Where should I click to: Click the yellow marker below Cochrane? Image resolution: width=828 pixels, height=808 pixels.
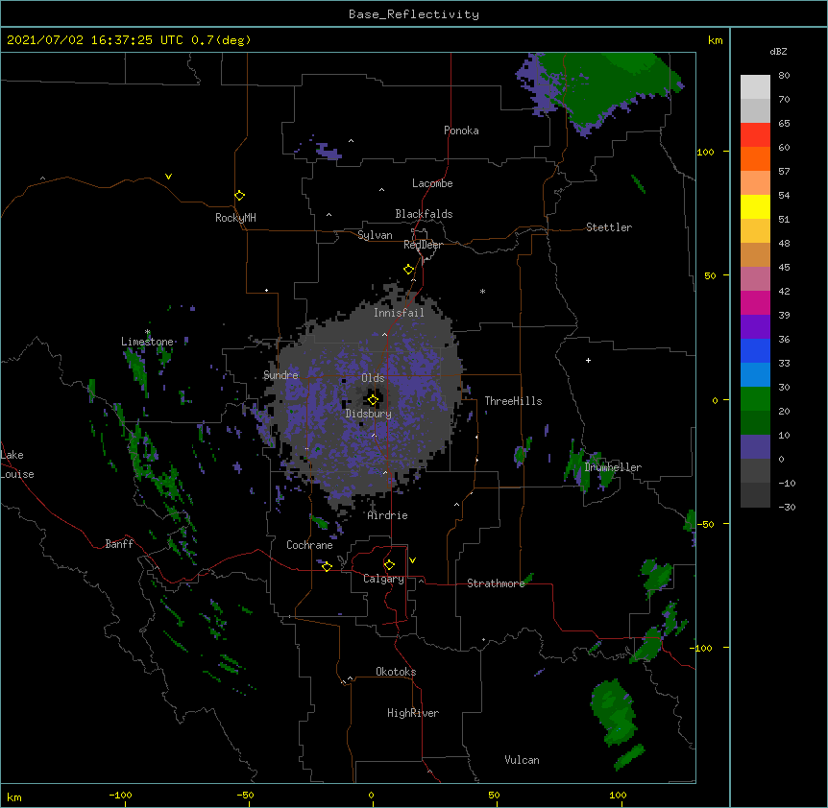[x=327, y=566]
